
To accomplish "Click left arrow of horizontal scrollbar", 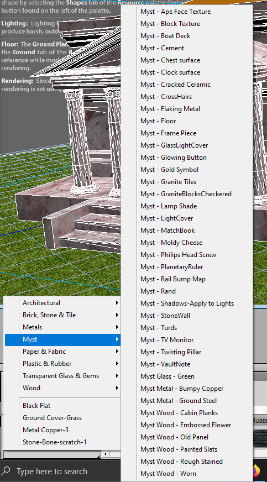I will pos(106,454).
